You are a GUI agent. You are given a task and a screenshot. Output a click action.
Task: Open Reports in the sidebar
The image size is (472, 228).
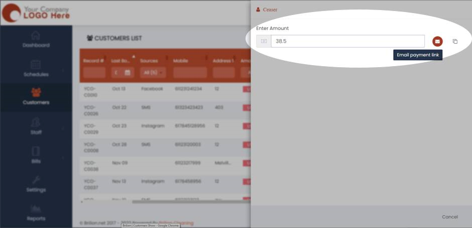(36, 212)
